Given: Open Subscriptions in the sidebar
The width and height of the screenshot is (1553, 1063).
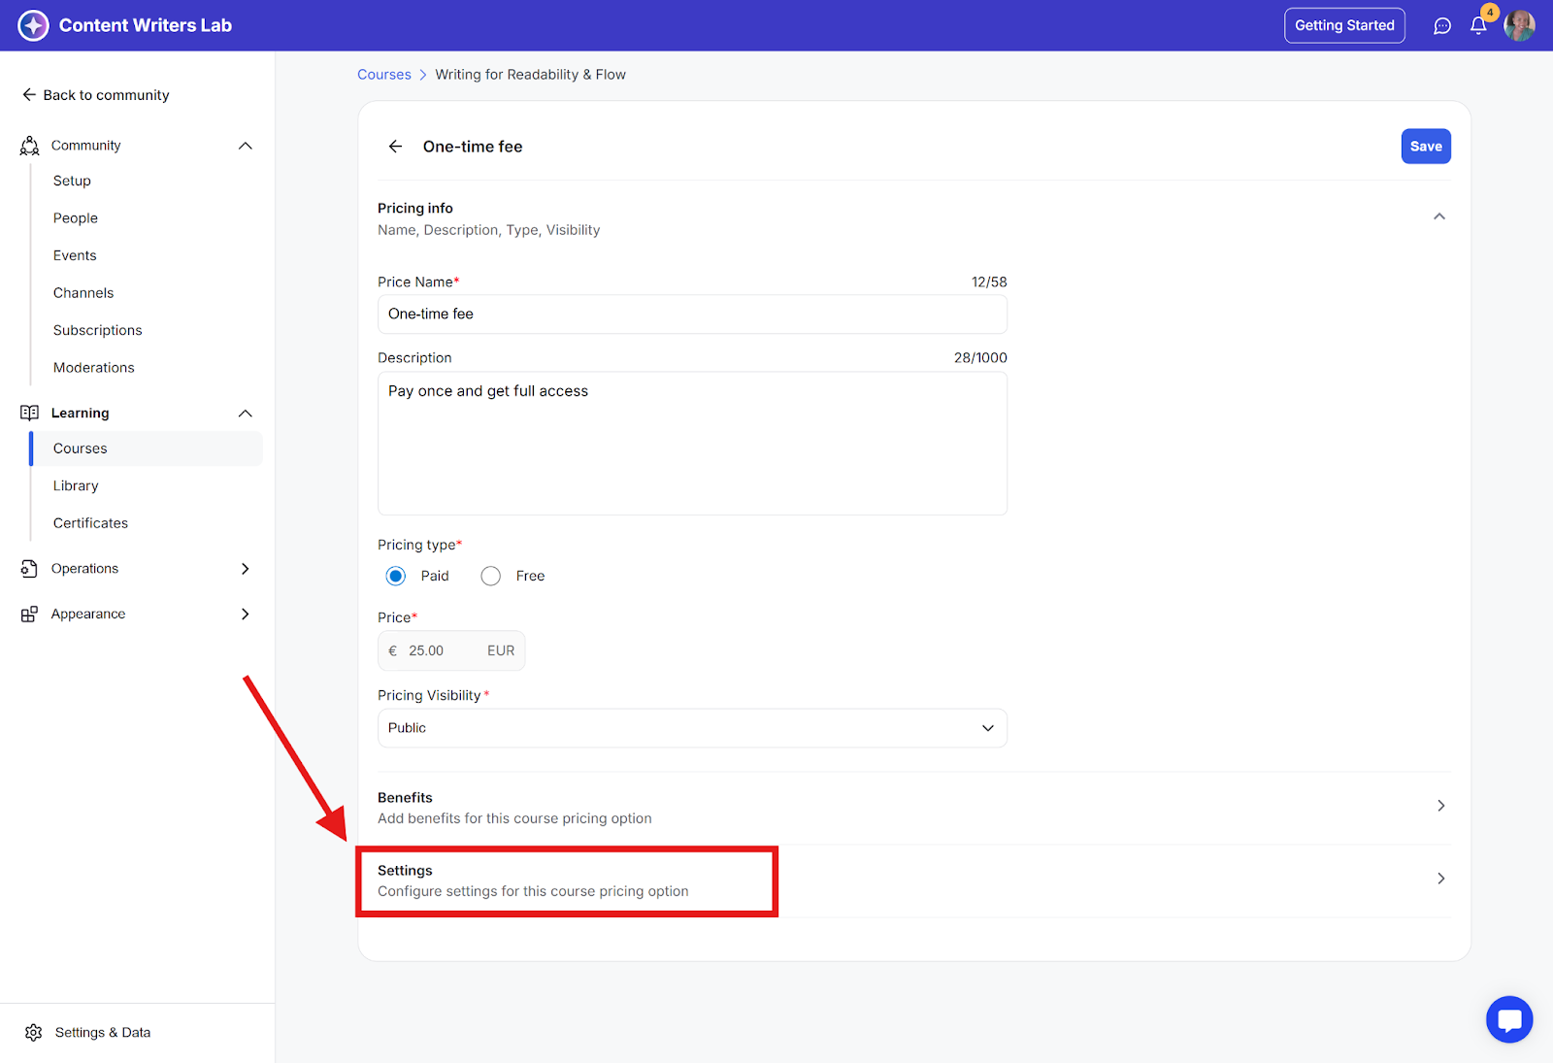Looking at the screenshot, I should point(97,330).
